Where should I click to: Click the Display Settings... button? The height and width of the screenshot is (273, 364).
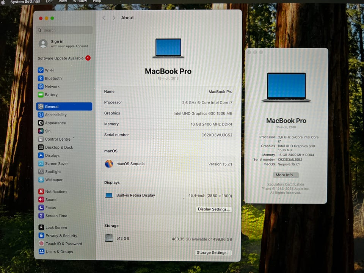click(x=214, y=209)
